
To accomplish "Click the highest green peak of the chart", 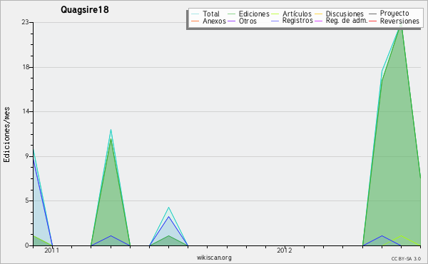I will click(x=401, y=26).
